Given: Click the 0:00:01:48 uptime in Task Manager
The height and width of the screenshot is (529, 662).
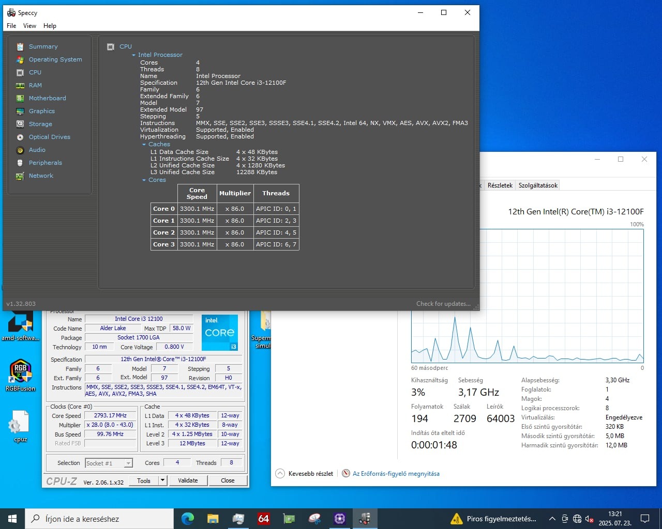Looking at the screenshot, I should pos(434,445).
